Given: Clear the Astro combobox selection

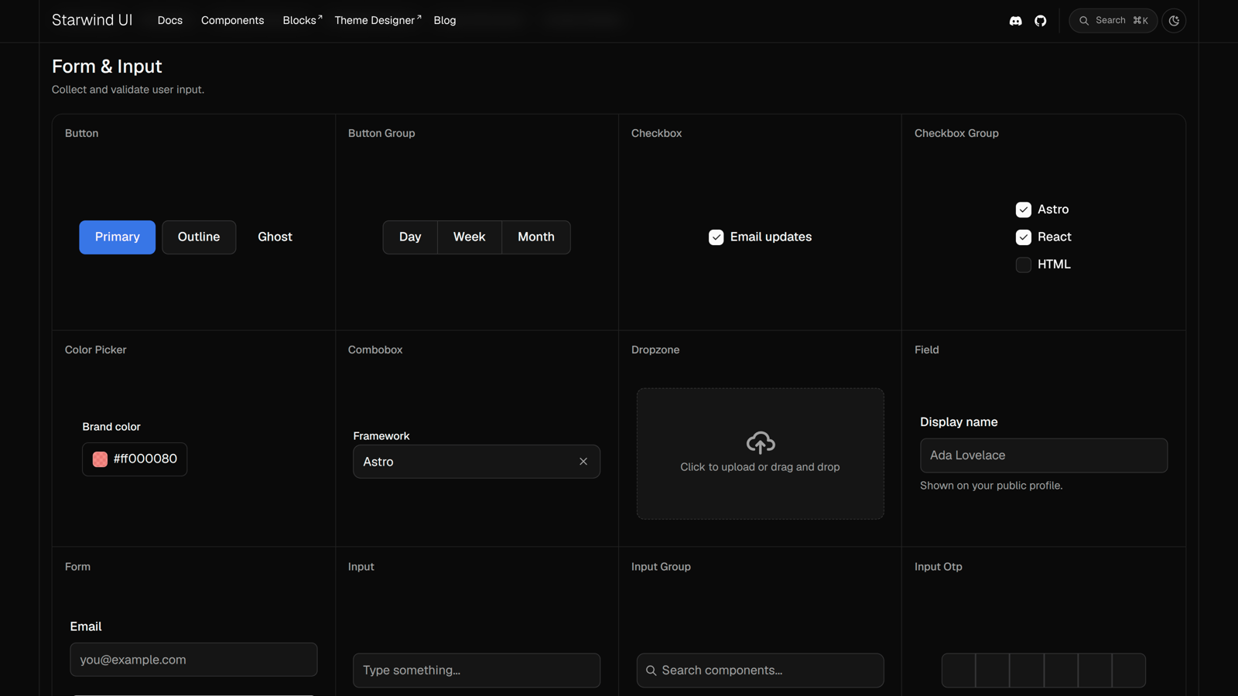Looking at the screenshot, I should click(x=583, y=462).
